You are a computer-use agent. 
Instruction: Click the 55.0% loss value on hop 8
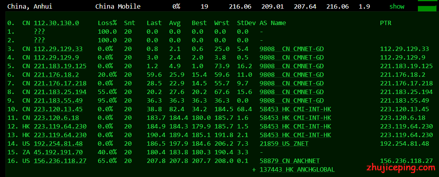pos(107,92)
